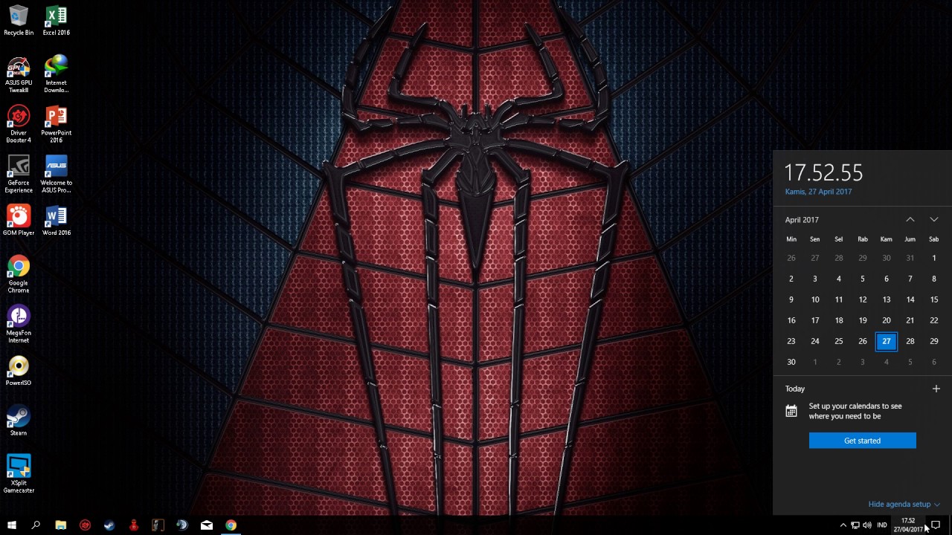Click the GeForce Experience desktop shortcut
The width and height of the screenshot is (952, 535).
19,174
